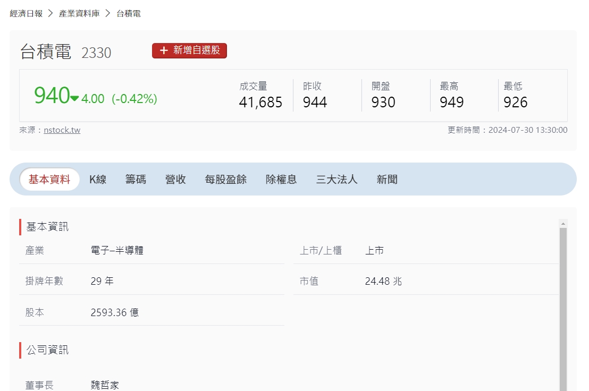Viewport: 589px width, 391px height.
Task: Switch to the 新聞 tab
Action: 387,180
